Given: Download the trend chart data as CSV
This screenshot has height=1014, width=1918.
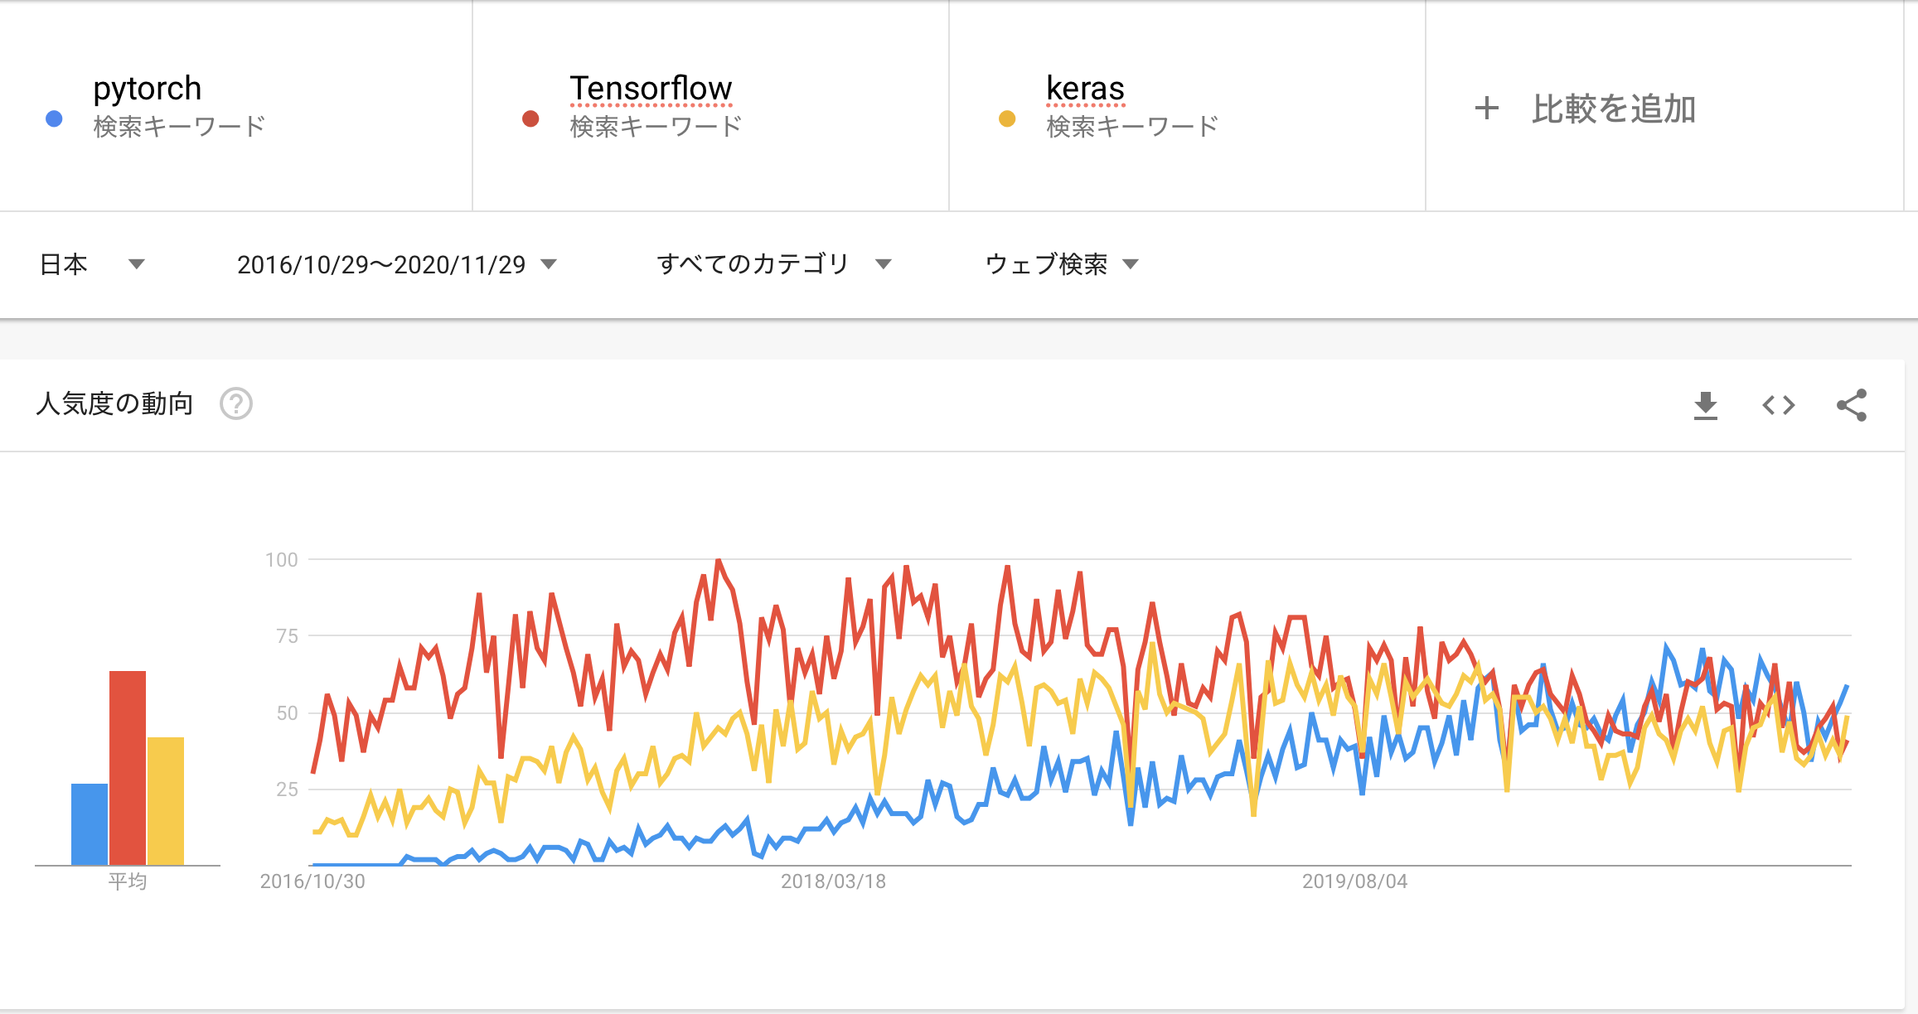Looking at the screenshot, I should [x=1705, y=405].
